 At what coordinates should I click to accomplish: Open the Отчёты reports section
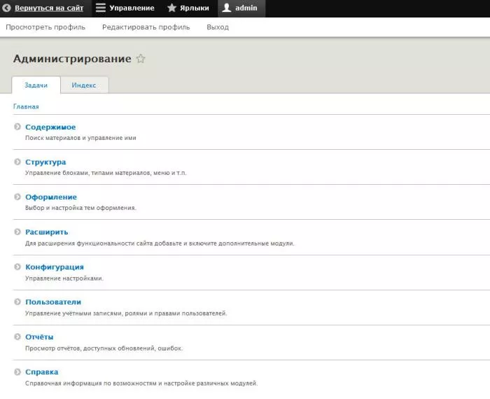click(x=39, y=337)
